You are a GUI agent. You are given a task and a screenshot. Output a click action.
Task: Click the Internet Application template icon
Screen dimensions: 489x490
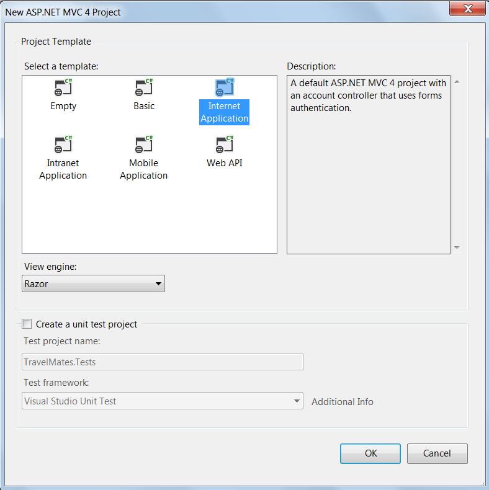click(225, 87)
